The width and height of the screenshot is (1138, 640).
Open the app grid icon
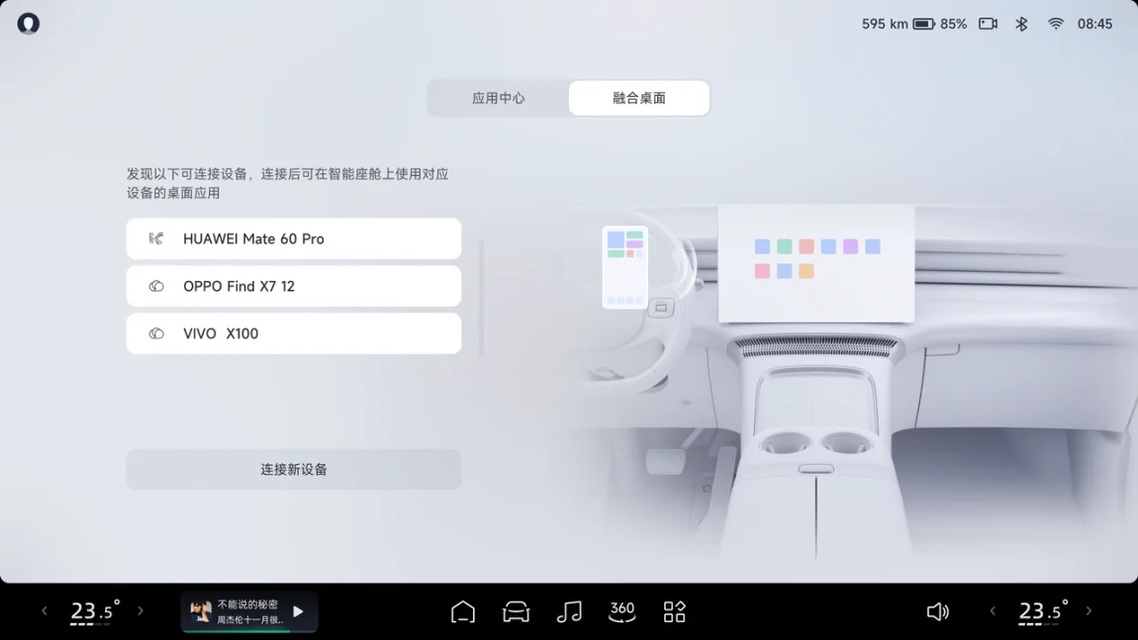pyautogui.click(x=674, y=611)
